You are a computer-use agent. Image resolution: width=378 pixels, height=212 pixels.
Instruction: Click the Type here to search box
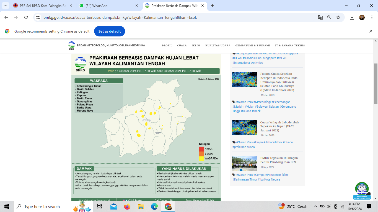coord(53,206)
